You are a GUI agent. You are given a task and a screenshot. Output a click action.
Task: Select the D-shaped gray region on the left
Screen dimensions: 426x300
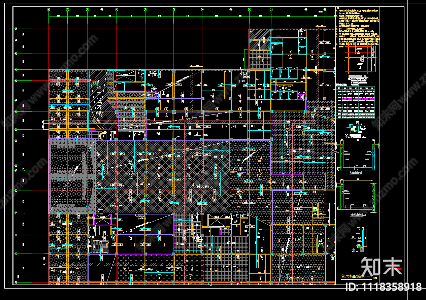pos(72,177)
